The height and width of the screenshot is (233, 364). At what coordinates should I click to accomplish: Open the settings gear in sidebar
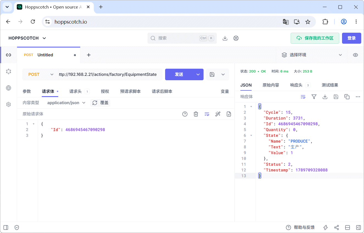point(9,104)
